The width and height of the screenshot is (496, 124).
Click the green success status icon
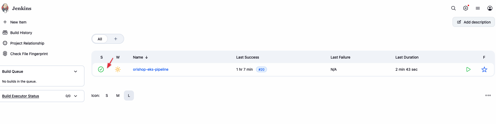[x=101, y=69]
